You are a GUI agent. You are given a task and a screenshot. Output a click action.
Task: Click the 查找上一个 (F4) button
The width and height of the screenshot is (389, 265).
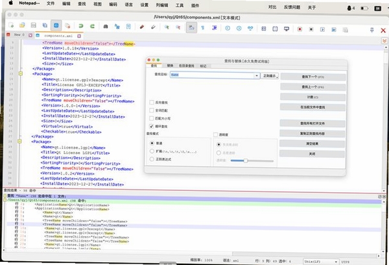[313, 87]
